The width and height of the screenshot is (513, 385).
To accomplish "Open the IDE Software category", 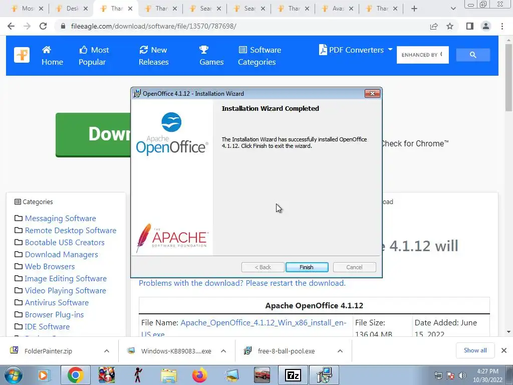I will (47, 327).
